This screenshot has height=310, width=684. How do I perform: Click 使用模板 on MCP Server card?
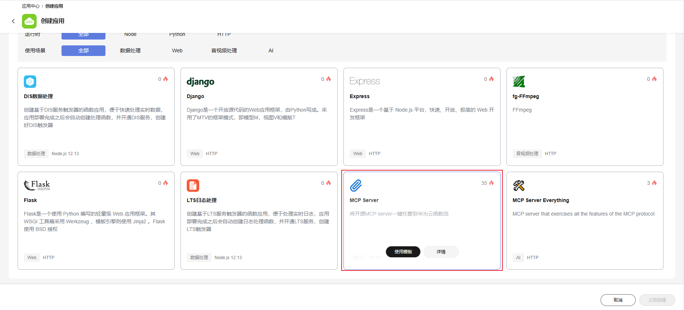[x=403, y=252]
